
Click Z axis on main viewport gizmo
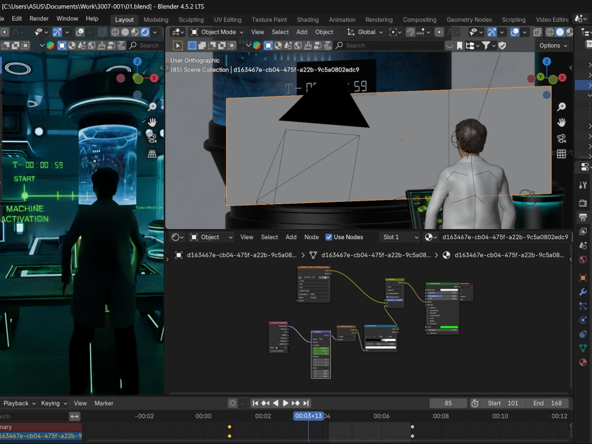(546, 62)
